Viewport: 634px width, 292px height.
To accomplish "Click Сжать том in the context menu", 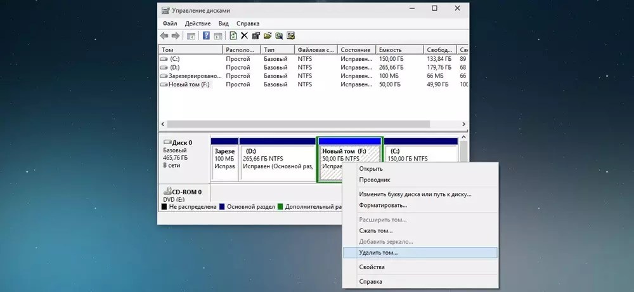I will [x=376, y=230].
